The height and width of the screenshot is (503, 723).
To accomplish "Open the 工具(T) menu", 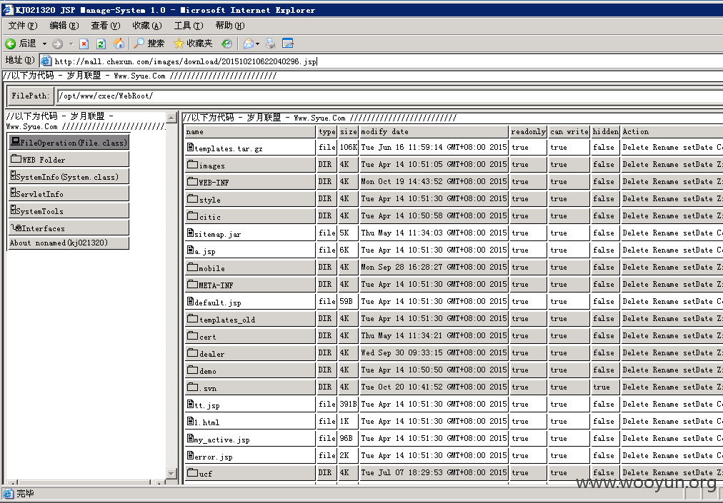I will tap(189, 26).
